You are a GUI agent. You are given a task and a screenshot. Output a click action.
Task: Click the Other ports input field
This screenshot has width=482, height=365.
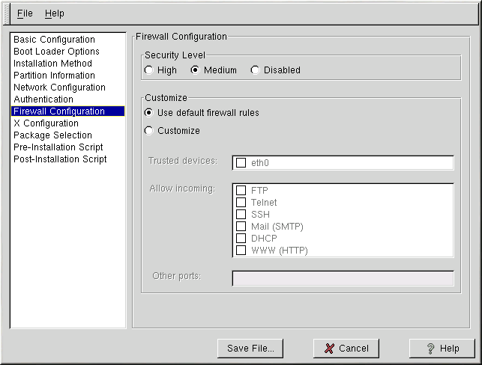343,278
